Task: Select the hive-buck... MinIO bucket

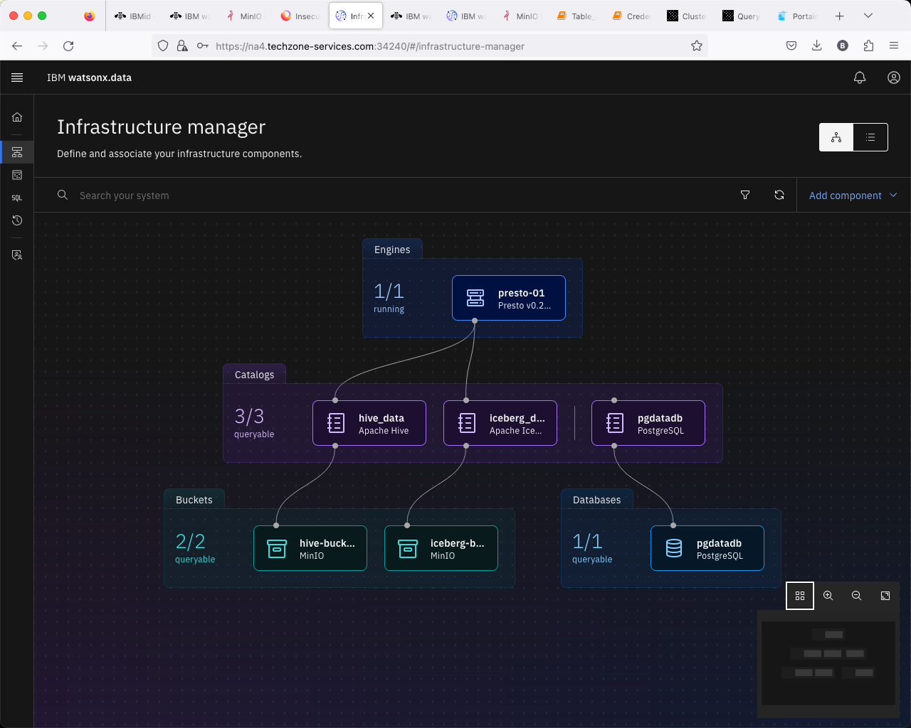Action: [310, 548]
